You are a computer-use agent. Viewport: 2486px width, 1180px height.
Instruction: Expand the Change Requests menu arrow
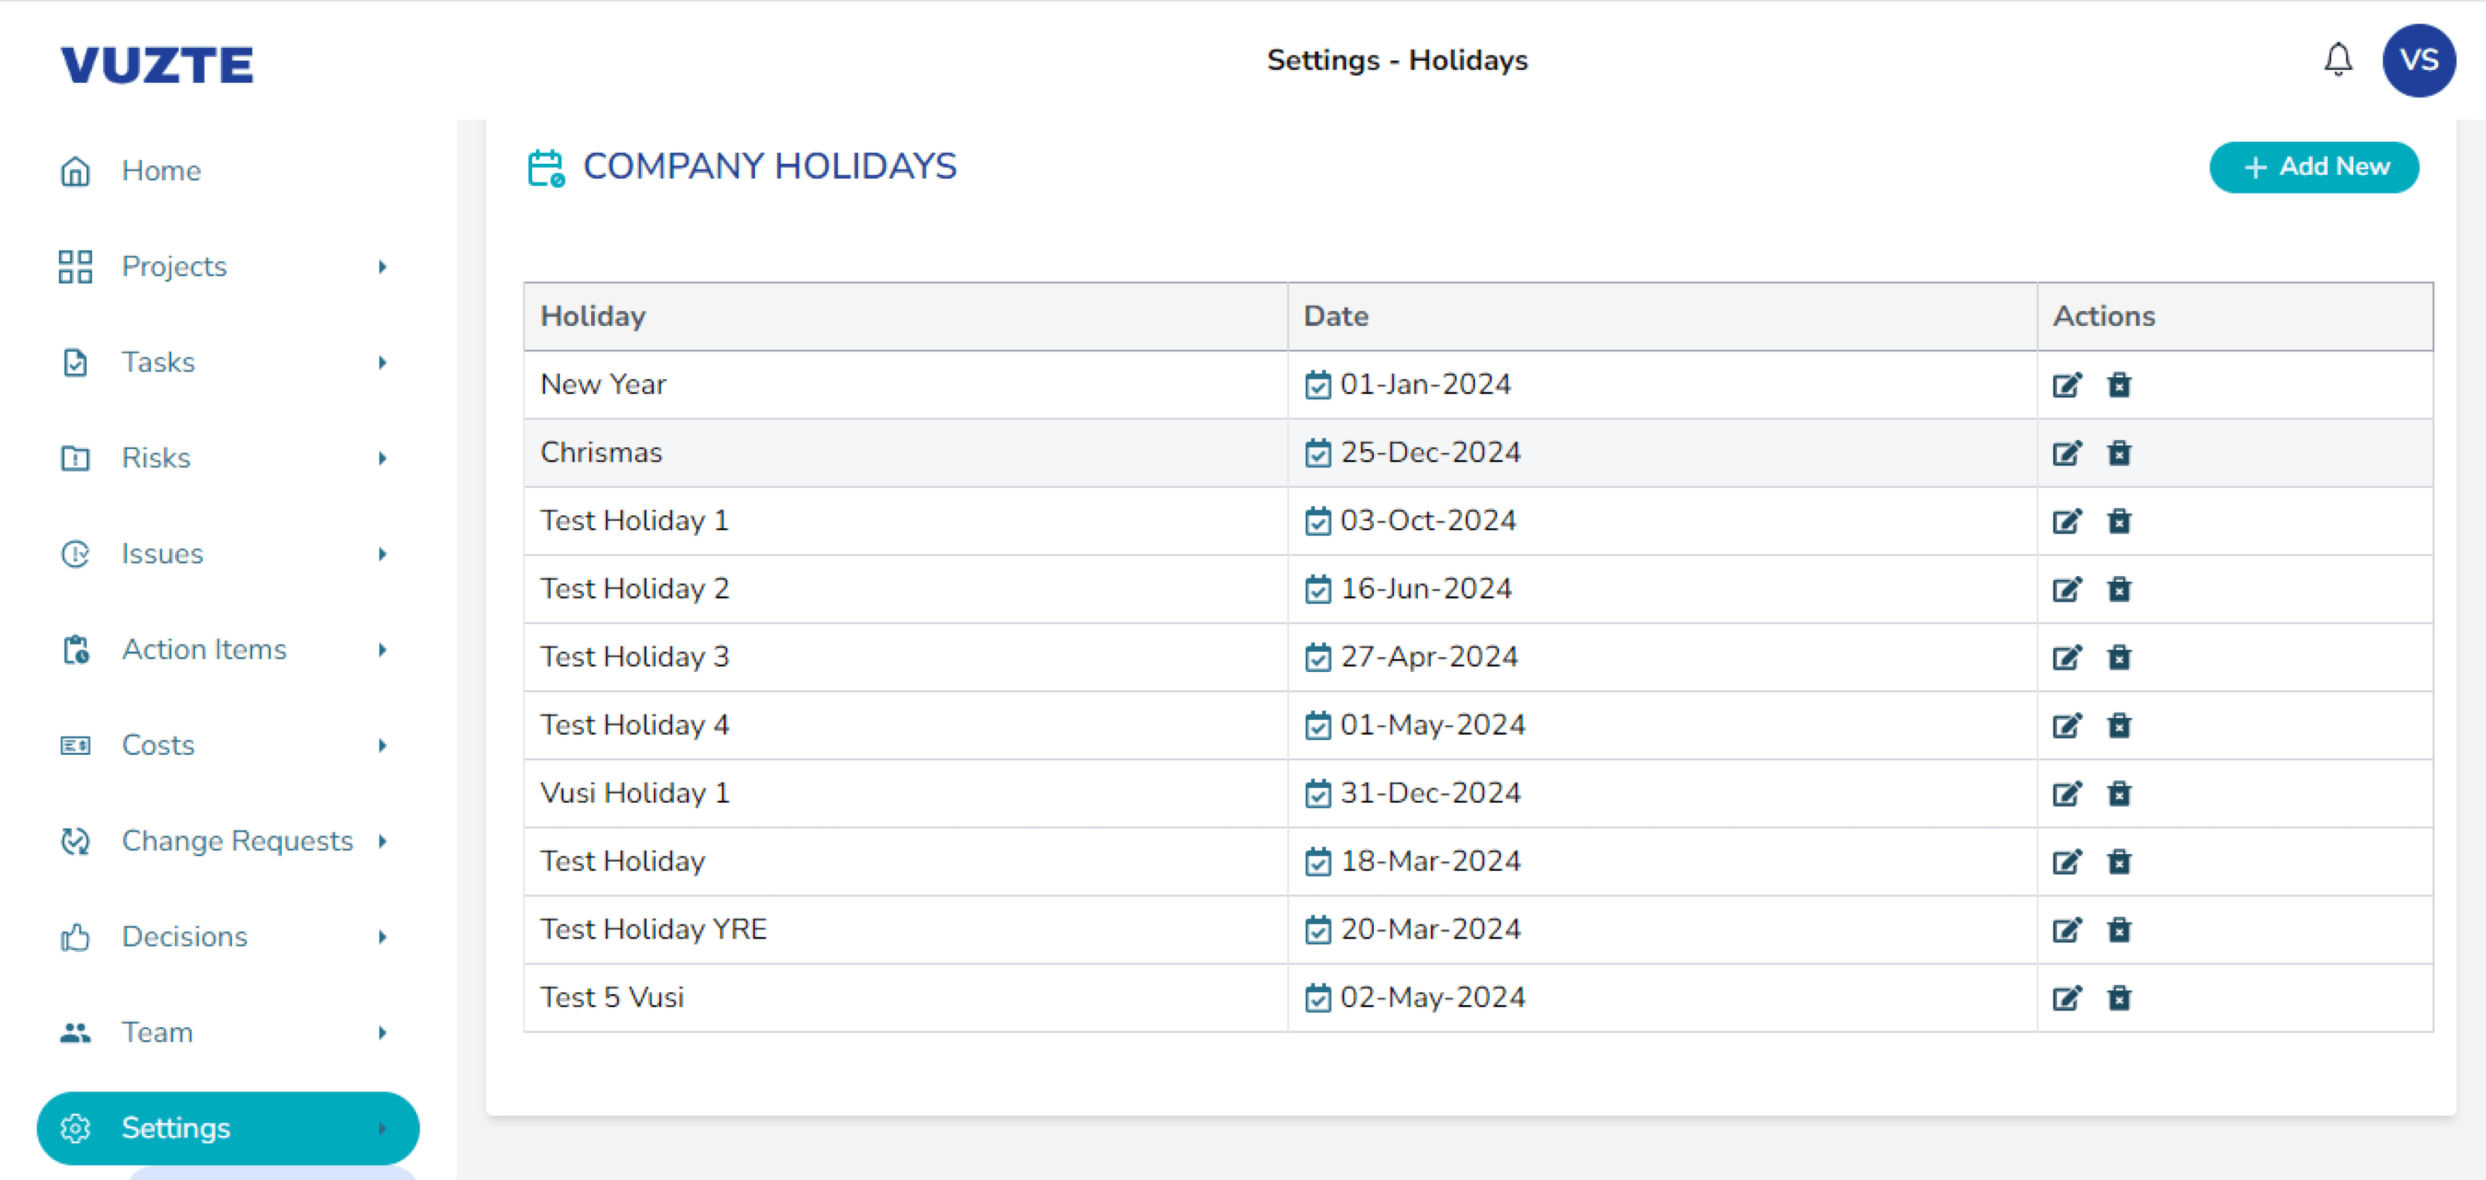click(x=383, y=841)
